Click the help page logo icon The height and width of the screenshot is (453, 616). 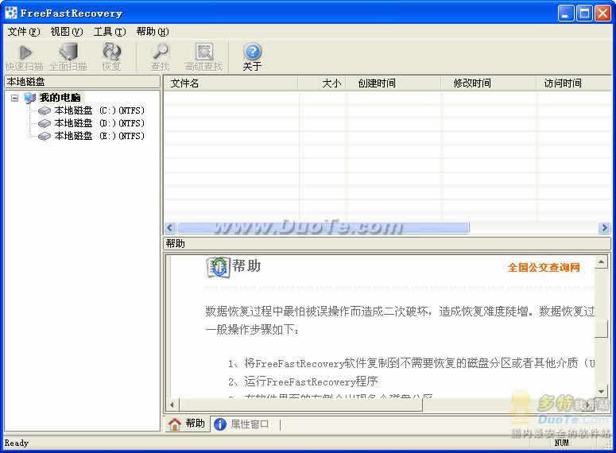pyautogui.click(x=218, y=267)
